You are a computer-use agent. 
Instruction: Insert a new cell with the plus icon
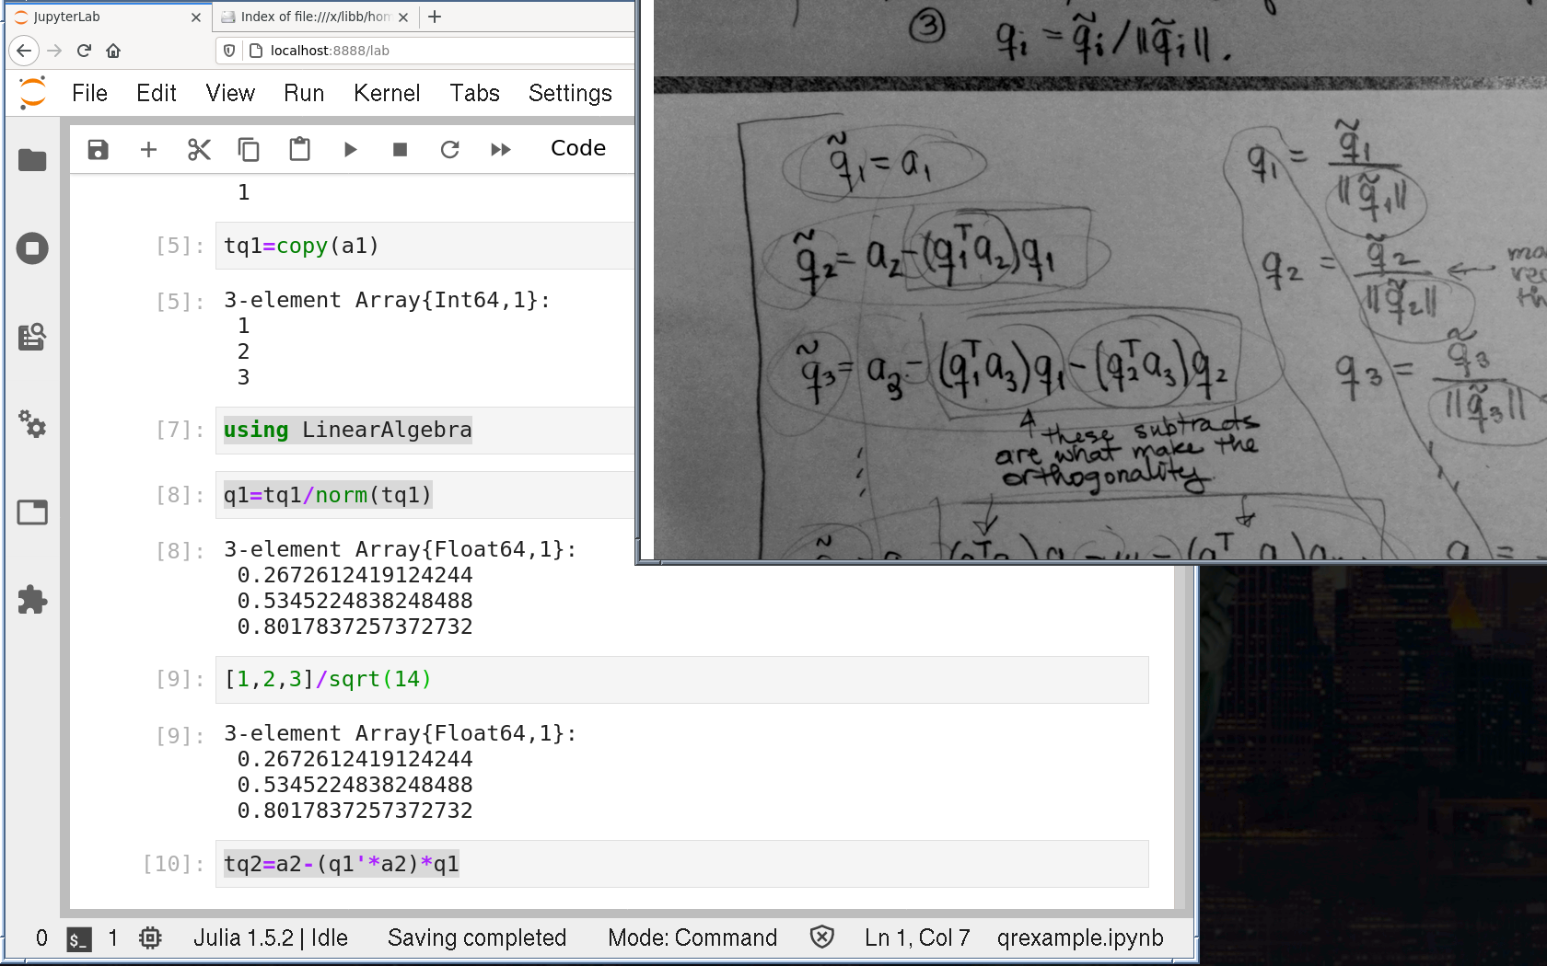148,149
